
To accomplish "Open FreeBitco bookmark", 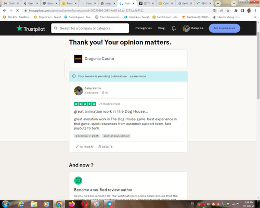I will pos(17,17).
